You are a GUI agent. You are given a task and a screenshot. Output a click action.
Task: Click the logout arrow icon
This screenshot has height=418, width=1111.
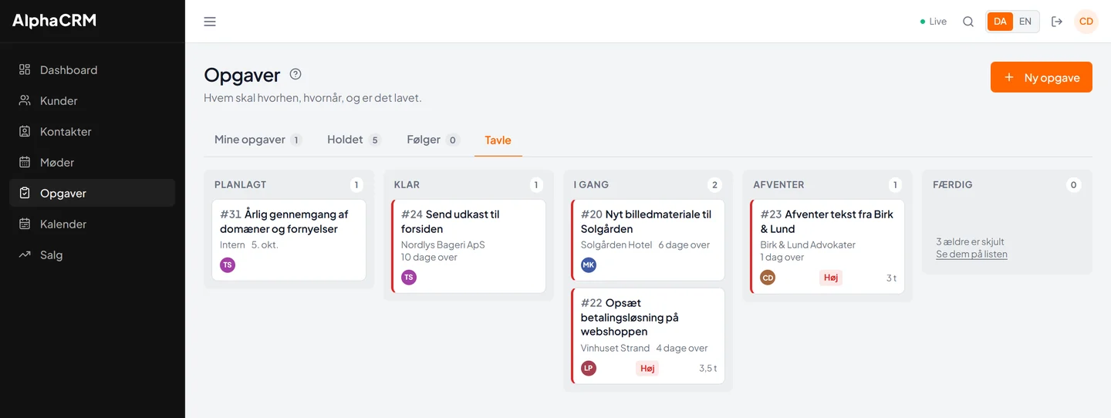[1057, 22]
